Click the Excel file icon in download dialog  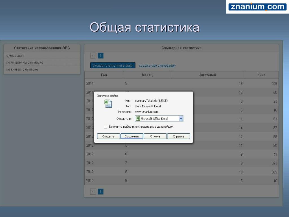pos(108,103)
